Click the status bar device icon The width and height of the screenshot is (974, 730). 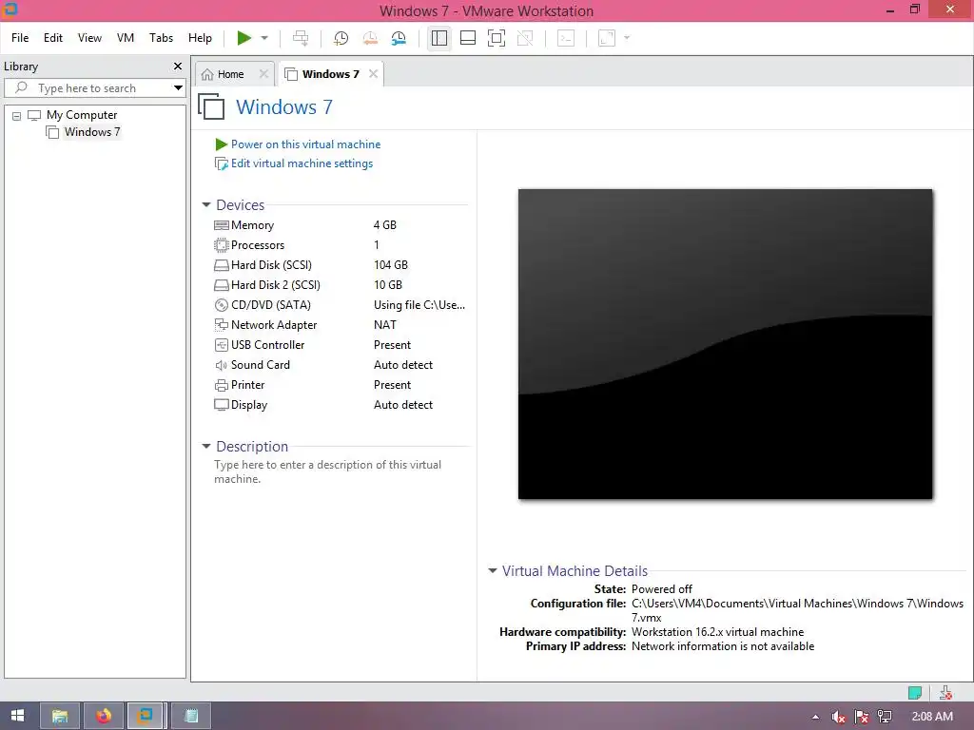pos(946,692)
